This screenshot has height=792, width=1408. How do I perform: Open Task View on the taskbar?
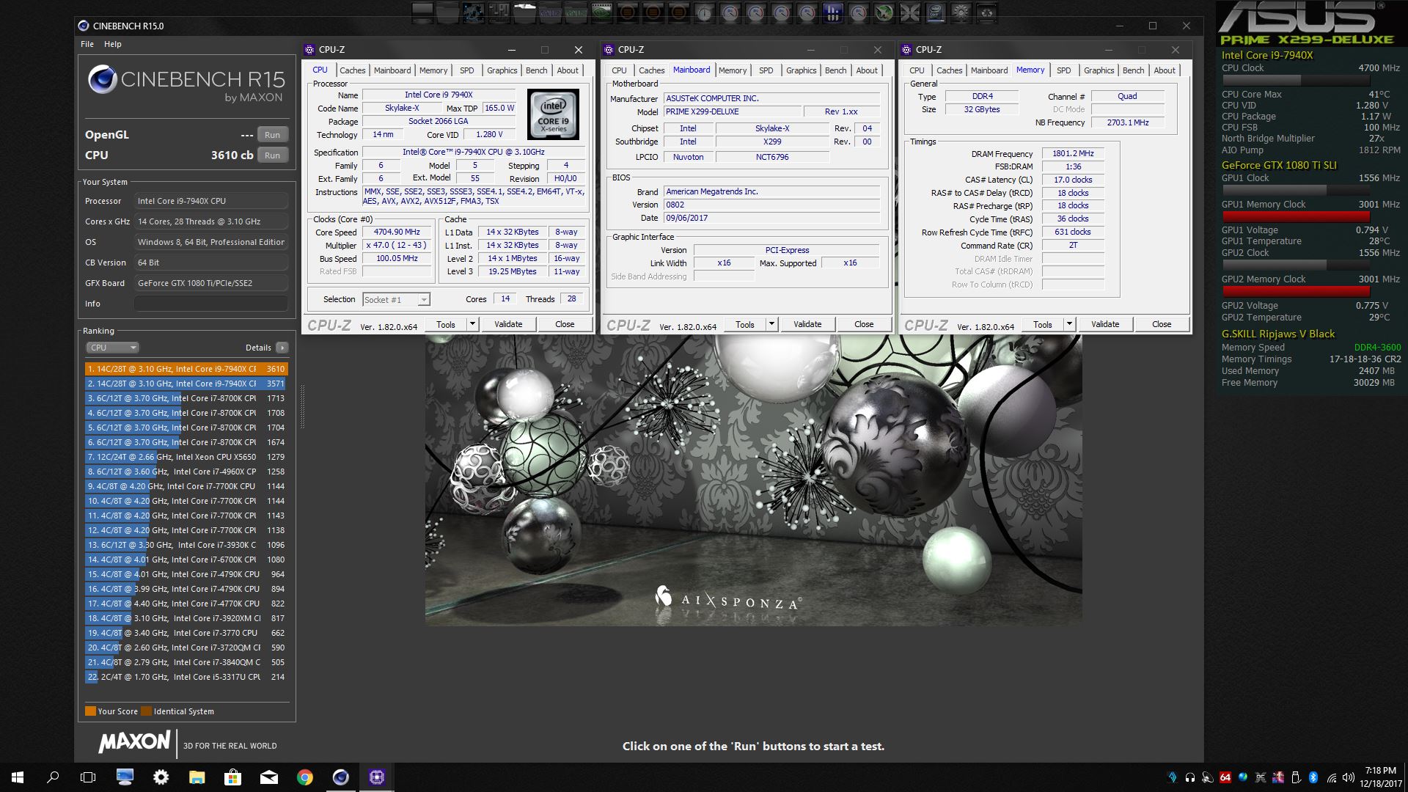(88, 777)
